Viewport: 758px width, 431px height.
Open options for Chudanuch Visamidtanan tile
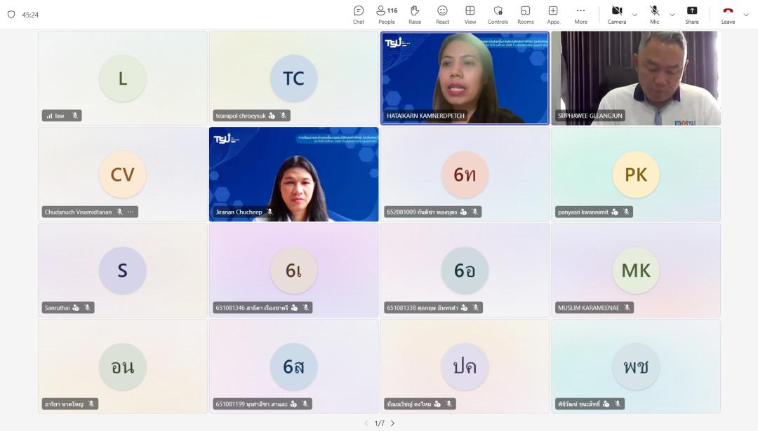131,212
